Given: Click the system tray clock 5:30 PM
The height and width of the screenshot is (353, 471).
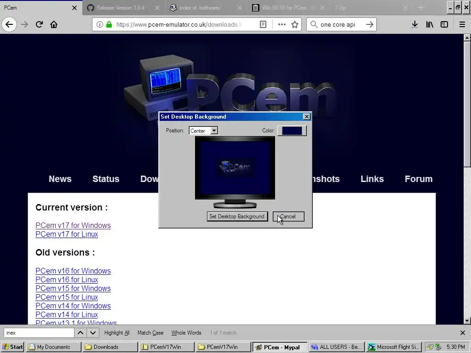Looking at the screenshot, I should point(455,347).
